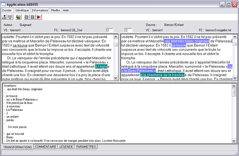Image resolution: width=239 pixels, height=156 pixels.
Task: Switch to the LEGENDE tab
Action: coord(66,146)
